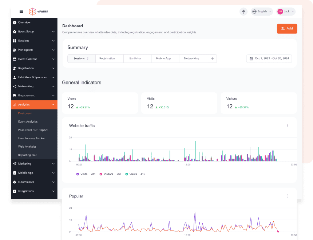Click the lightbulb idea icon in header
313x240 pixels.
point(243,11)
